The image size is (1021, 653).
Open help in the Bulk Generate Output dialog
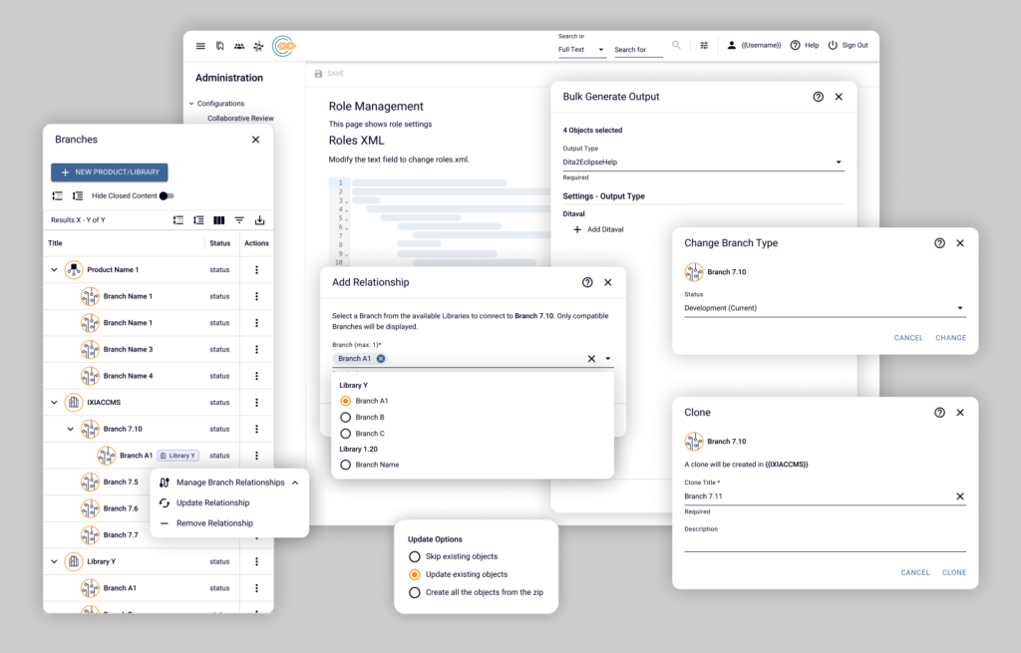819,97
